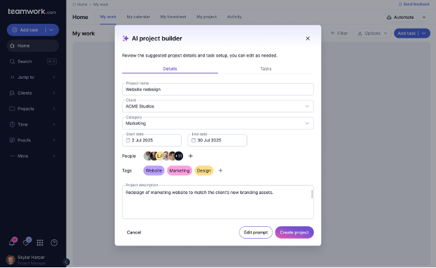
Task: Click the Proofs icon in sidebar
Action: [13, 140]
